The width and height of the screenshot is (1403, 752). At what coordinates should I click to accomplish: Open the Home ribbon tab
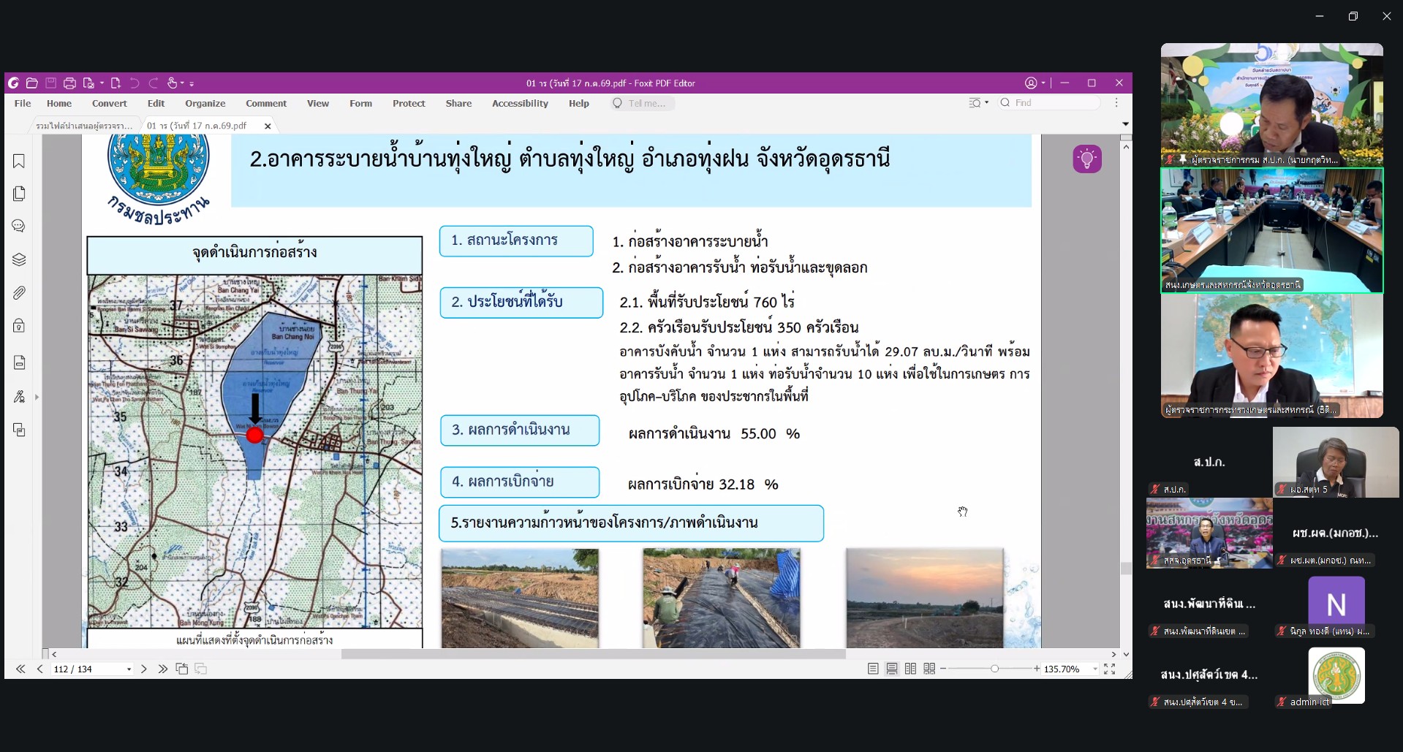click(x=59, y=104)
